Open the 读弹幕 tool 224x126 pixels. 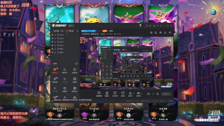click(74, 80)
